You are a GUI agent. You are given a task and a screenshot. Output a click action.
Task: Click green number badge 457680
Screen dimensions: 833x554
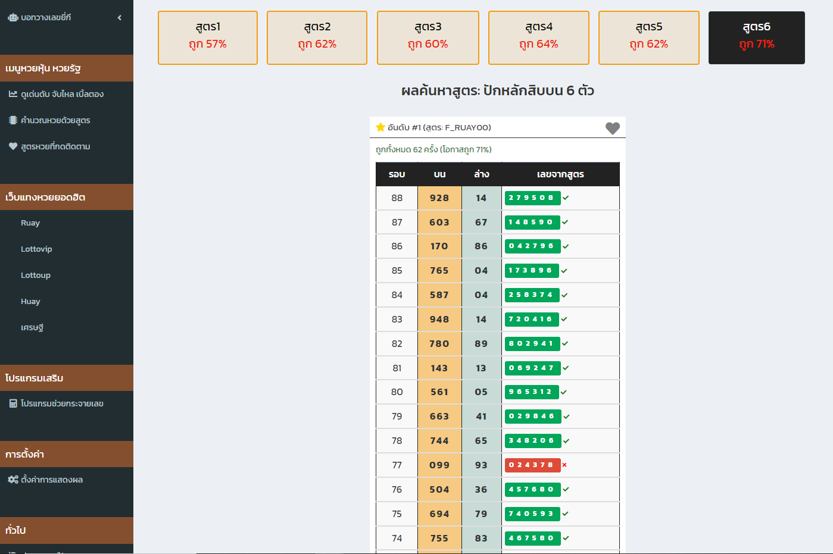click(x=533, y=489)
